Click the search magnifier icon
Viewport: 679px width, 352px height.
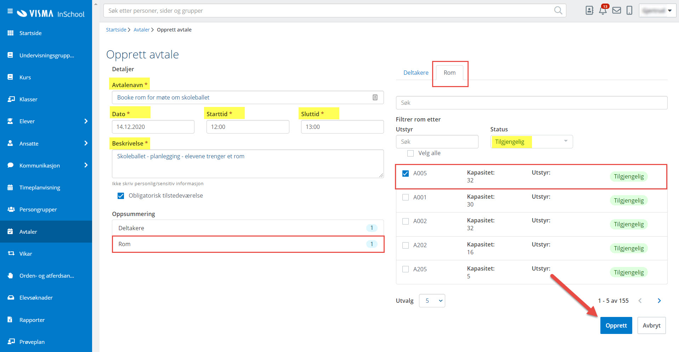[558, 11]
